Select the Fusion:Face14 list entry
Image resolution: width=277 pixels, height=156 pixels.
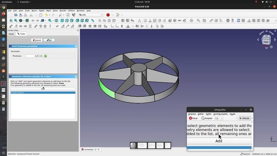point(43,93)
